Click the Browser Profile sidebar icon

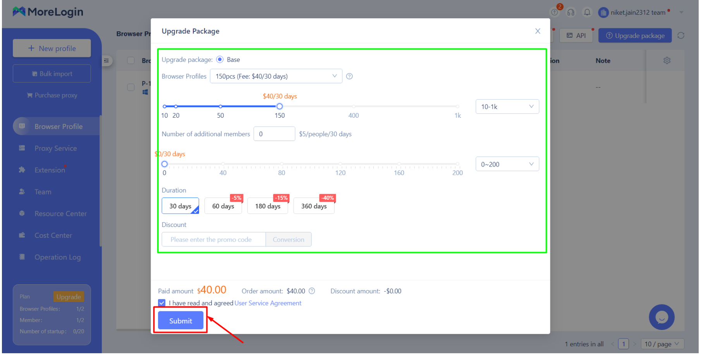[22, 126]
